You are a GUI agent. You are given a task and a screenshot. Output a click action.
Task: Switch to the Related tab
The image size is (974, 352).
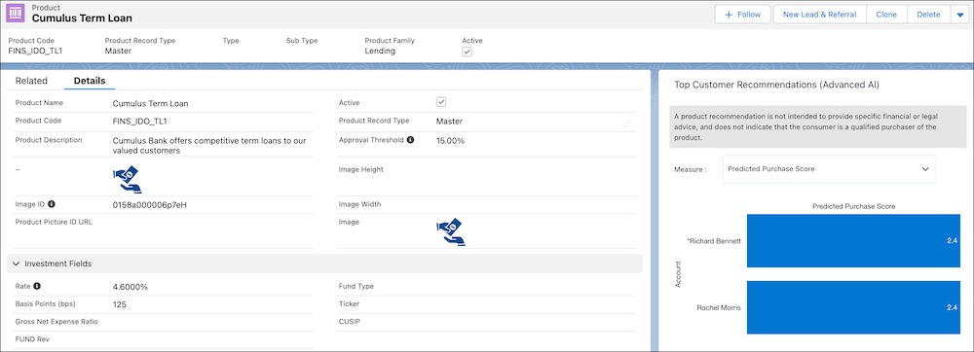[x=31, y=81]
